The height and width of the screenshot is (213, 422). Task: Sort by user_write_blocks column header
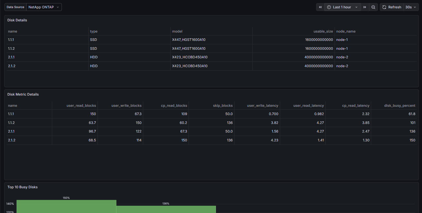pyautogui.click(x=126, y=105)
